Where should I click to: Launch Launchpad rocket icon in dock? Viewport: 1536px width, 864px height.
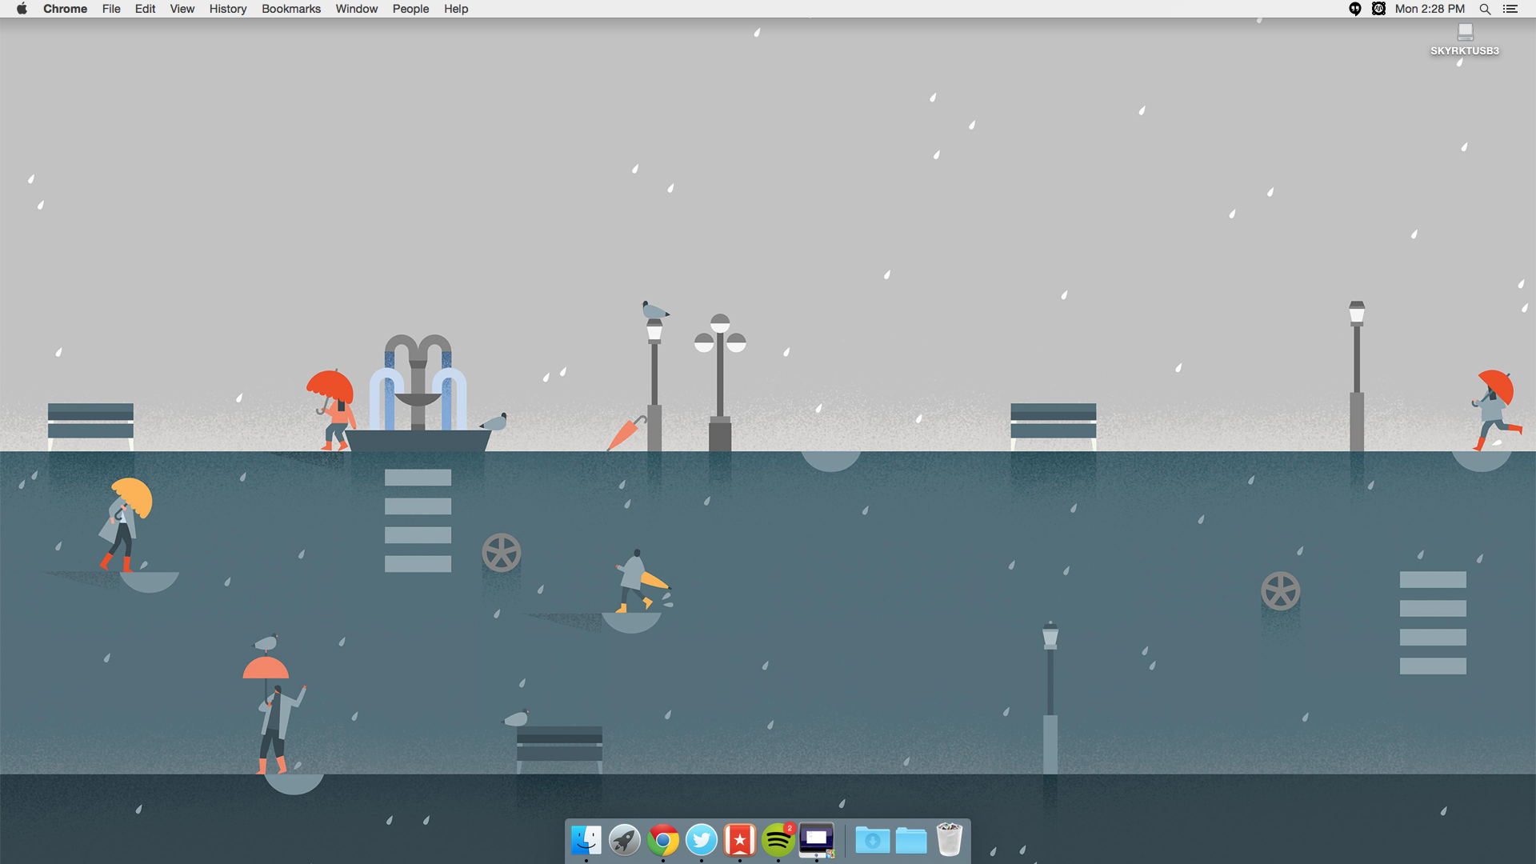click(625, 840)
